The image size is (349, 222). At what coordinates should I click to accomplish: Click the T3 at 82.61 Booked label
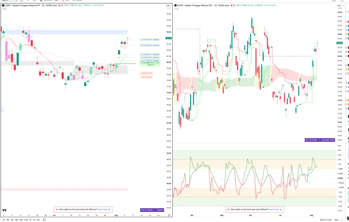150,54
